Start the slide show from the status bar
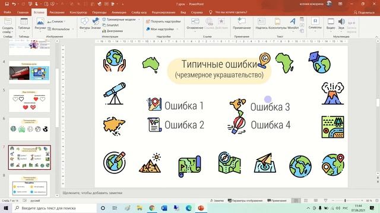 [326, 201]
